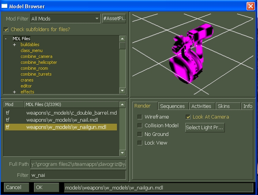Screen dimensions: 258x195
Task: Switch to the Info tab
Action: (x=247, y=106)
